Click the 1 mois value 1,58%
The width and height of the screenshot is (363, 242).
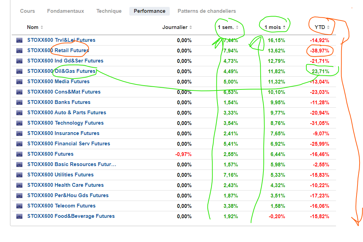pyautogui.click(x=278, y=206)
